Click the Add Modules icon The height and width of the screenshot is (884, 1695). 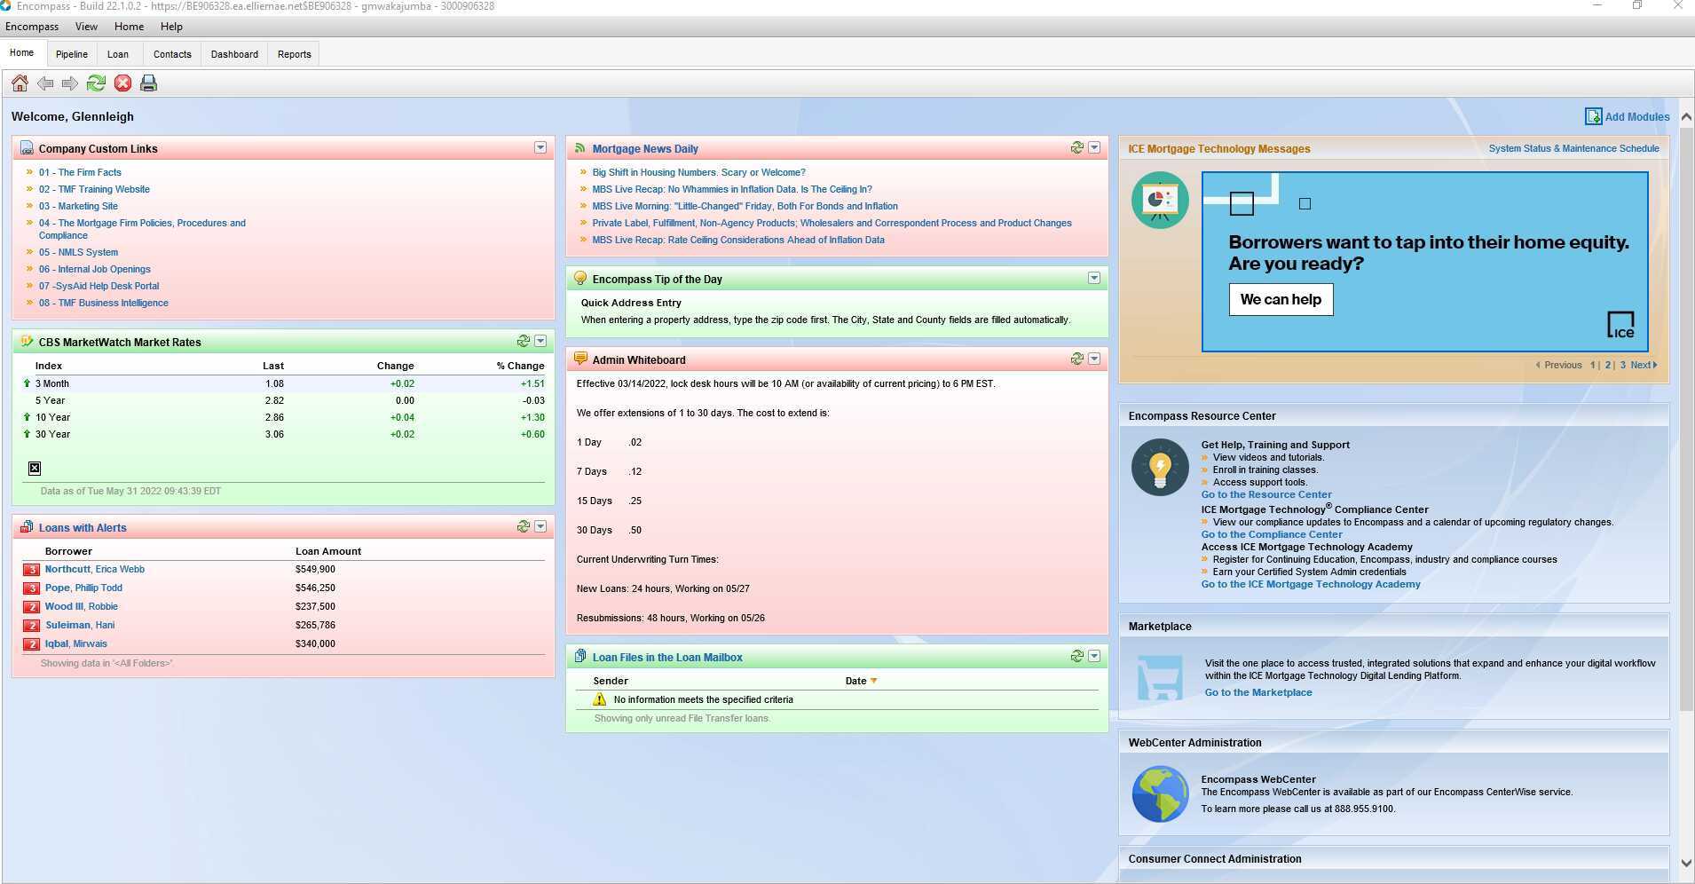[x=1593, y=116]
